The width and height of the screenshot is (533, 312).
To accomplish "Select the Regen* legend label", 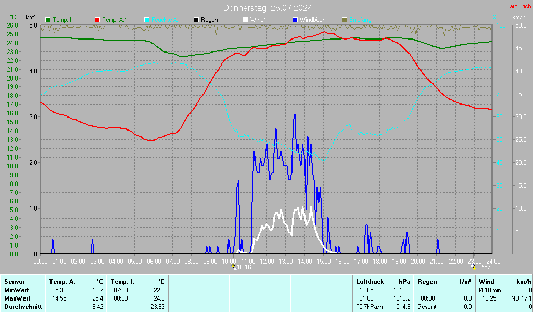I will pos(210,20).
